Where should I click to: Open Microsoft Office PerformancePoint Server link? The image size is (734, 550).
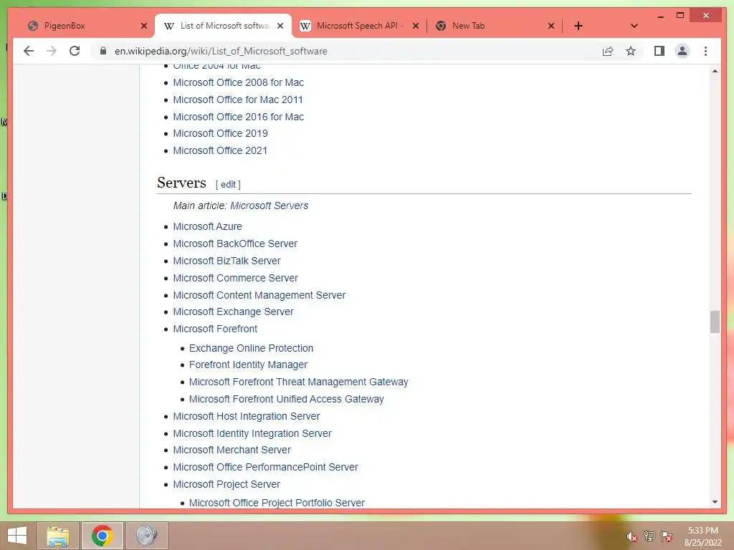coord(265,467)
